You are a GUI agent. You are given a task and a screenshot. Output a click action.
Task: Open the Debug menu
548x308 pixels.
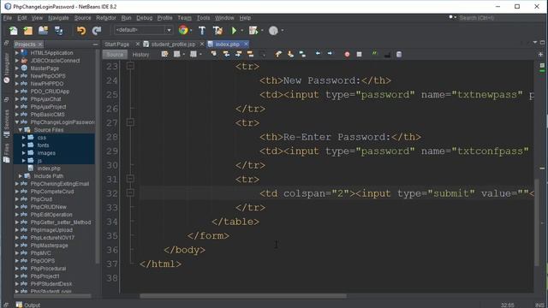pos(145,18)
